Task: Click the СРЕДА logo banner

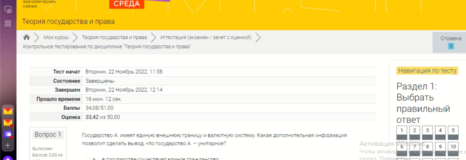Action: [127, 4]
